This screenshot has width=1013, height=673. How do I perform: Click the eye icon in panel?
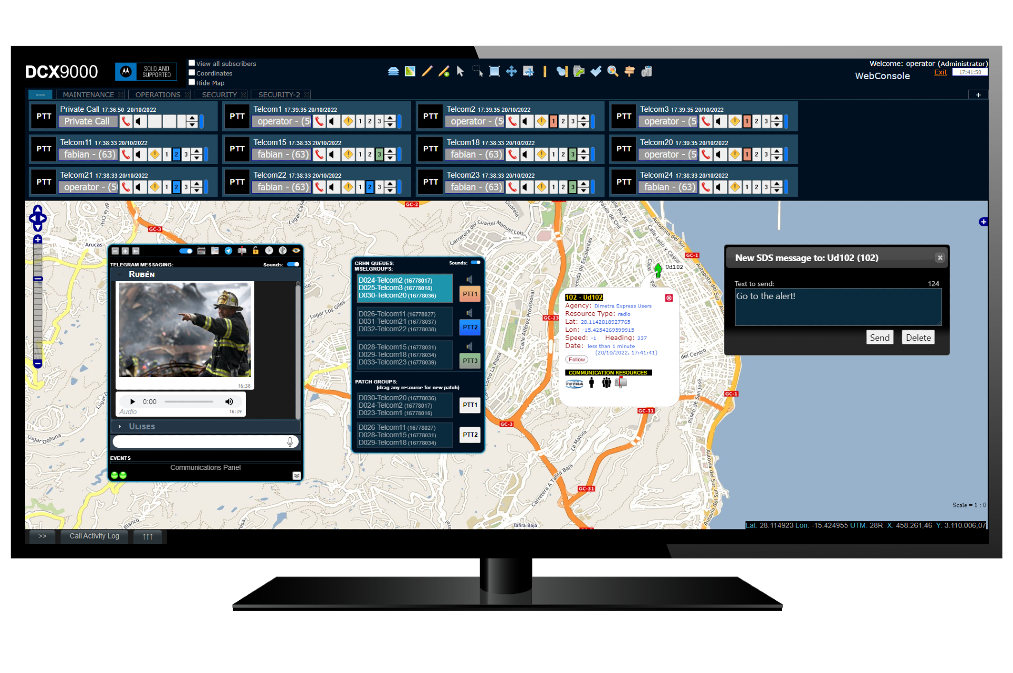click(296, 251)
